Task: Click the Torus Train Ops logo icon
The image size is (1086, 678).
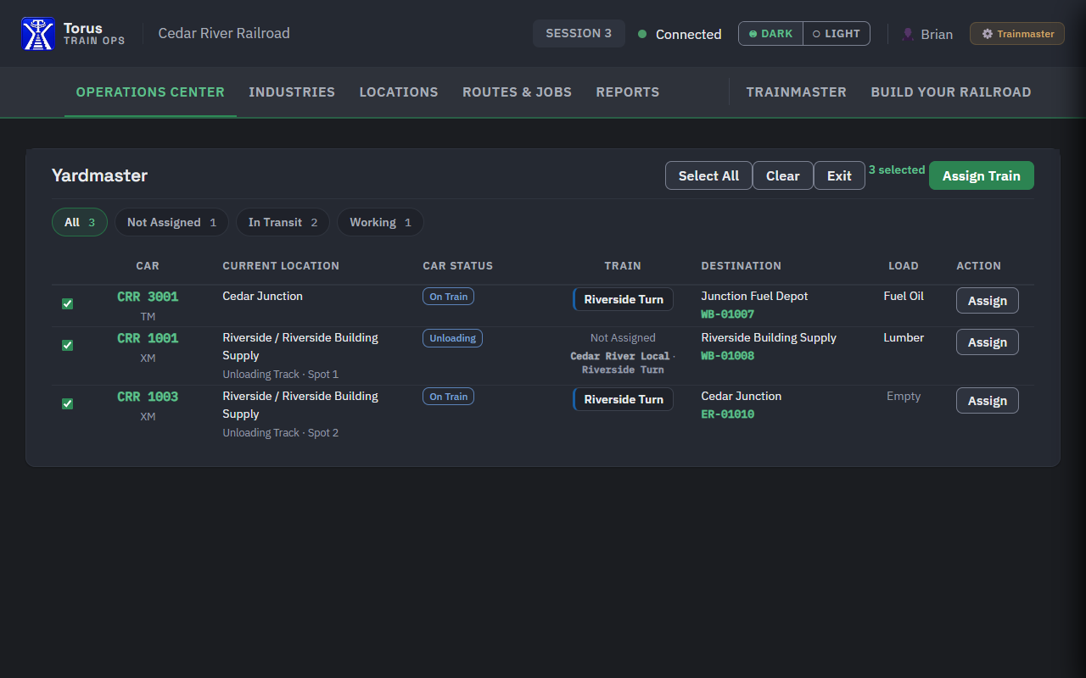Action: coord(38,34)
